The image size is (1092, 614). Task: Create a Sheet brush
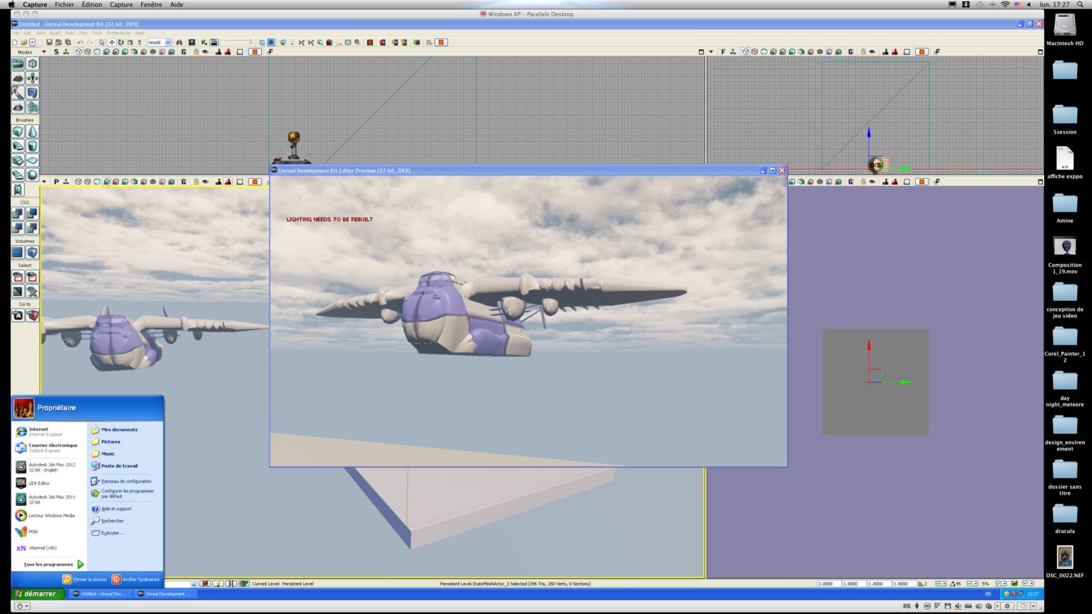point(32,160)
